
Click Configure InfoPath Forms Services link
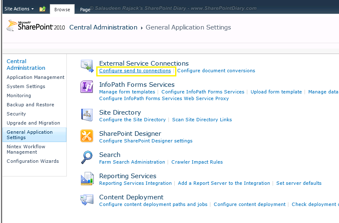tap(203, 92)
